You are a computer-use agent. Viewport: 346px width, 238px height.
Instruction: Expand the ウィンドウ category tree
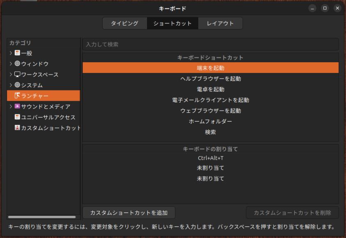coord(11,63)
